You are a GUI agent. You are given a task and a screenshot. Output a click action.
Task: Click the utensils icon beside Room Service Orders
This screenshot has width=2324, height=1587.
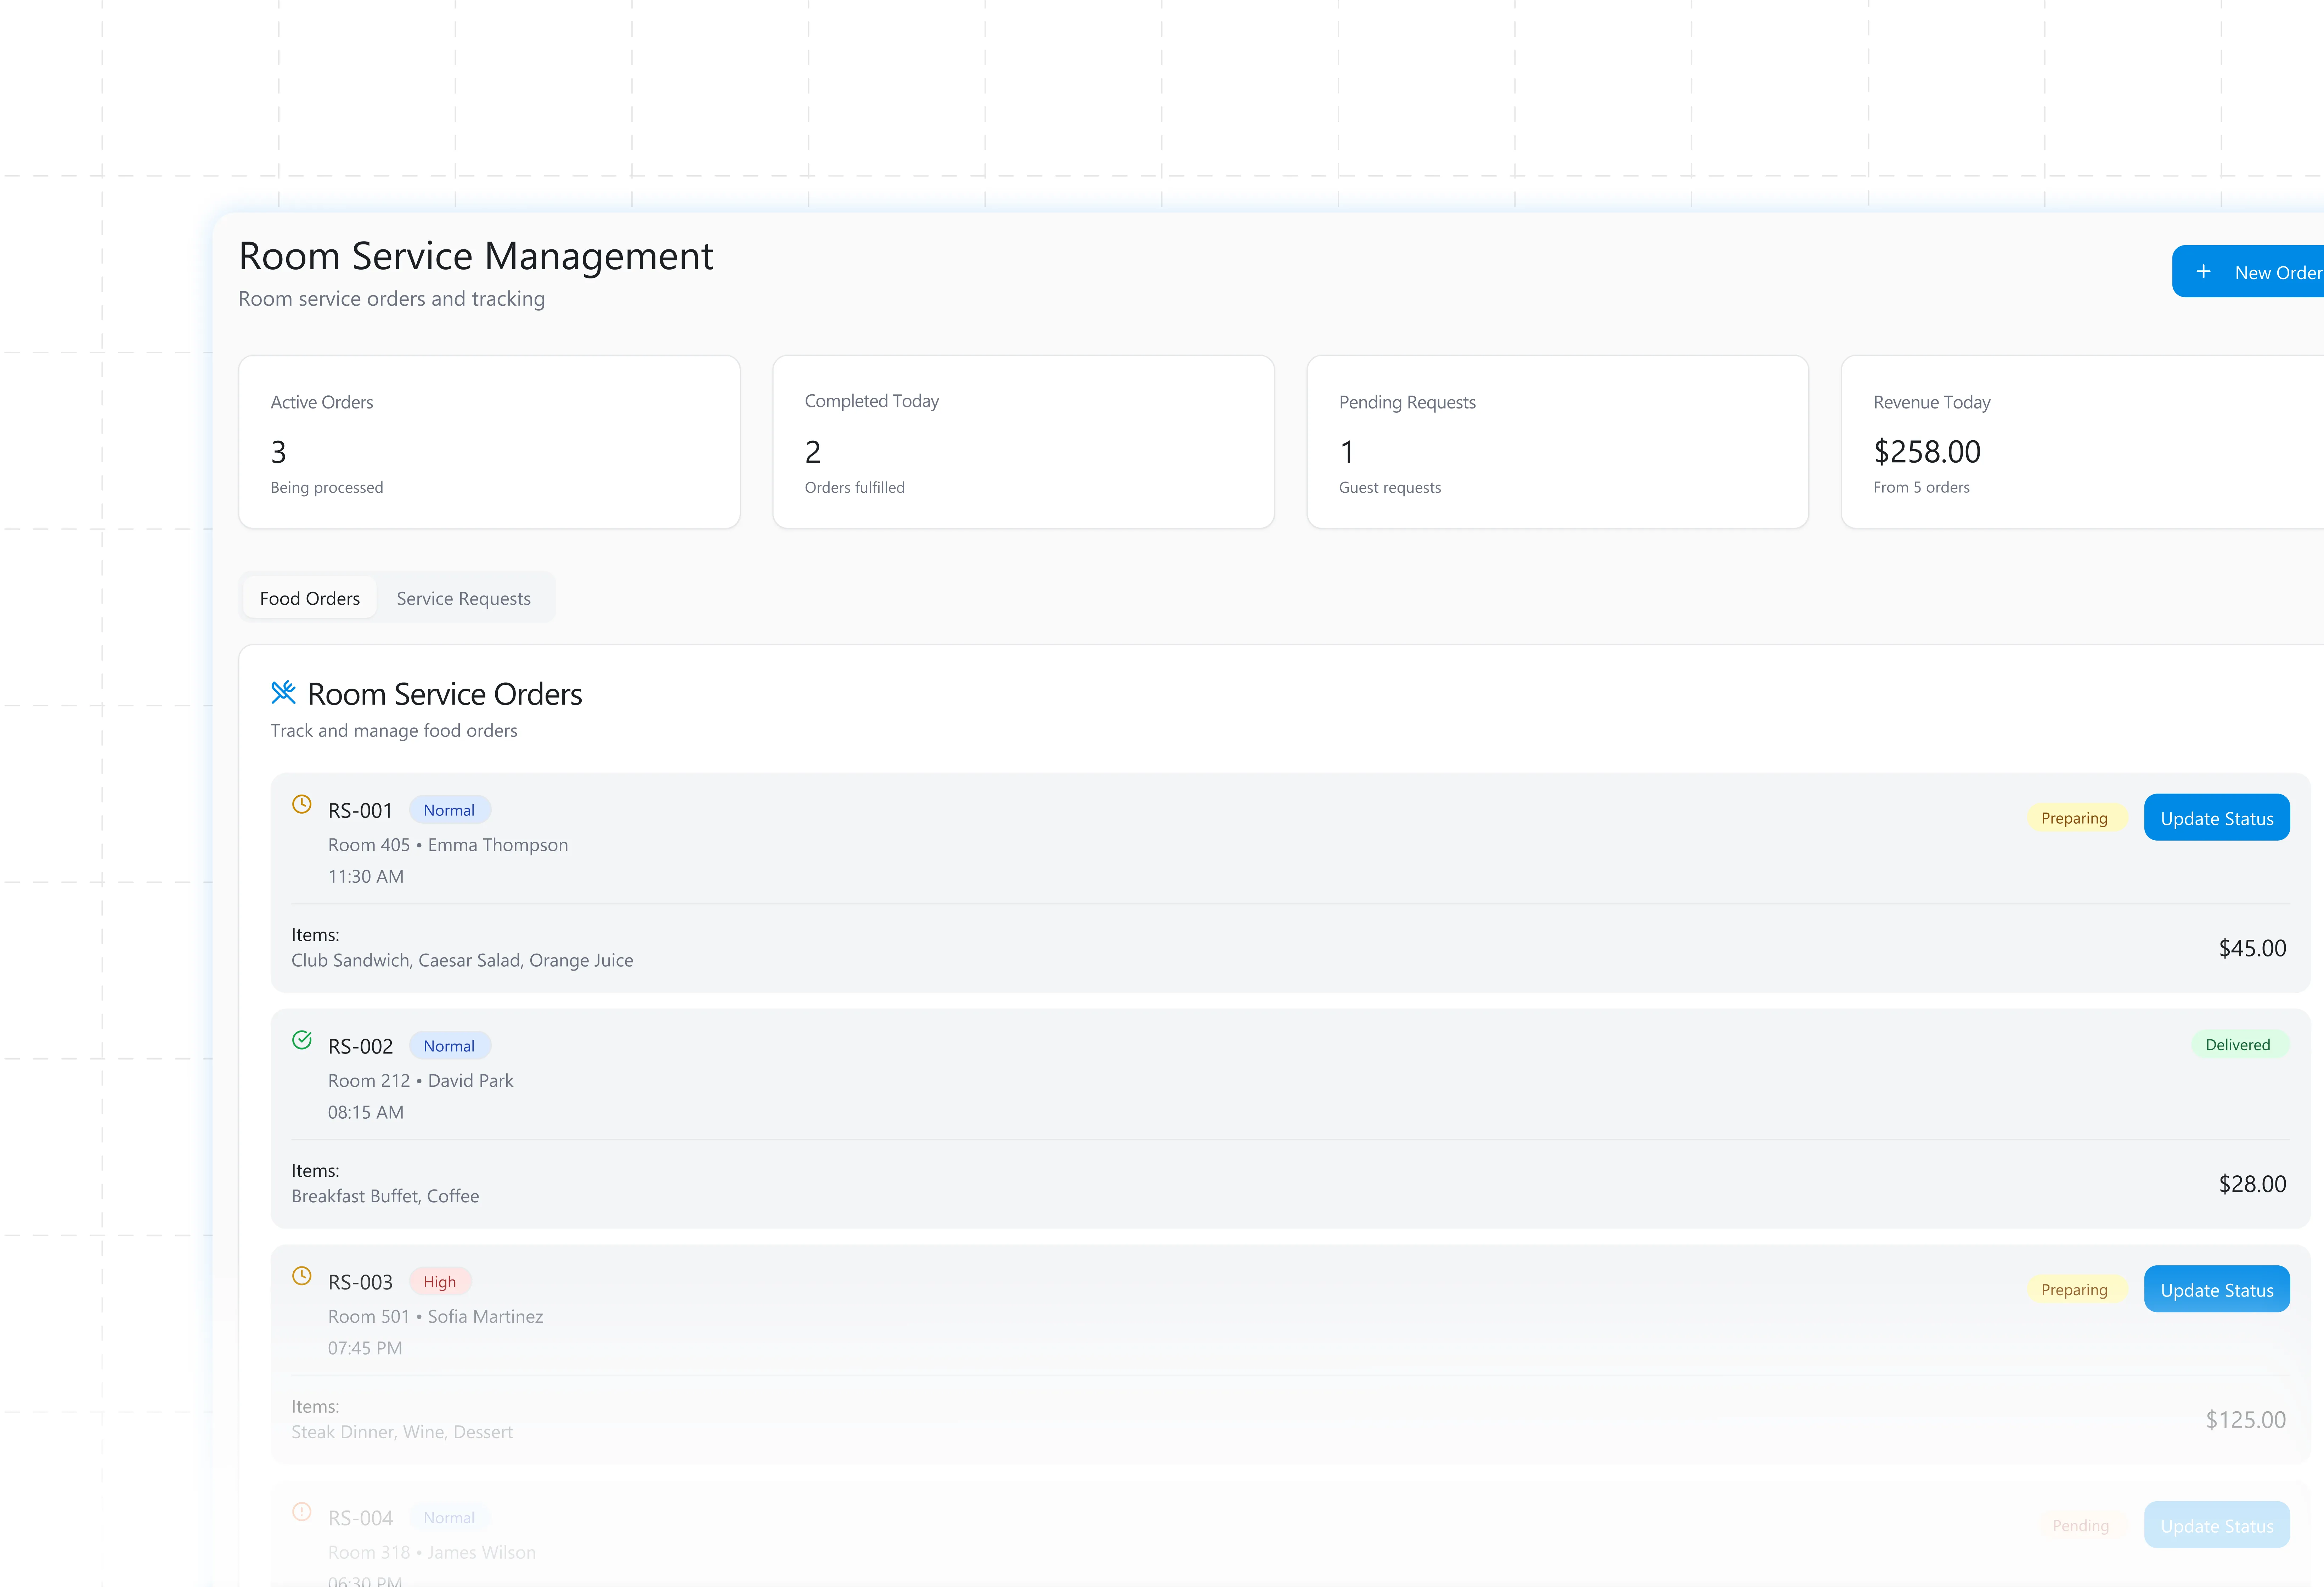[283, 692]
